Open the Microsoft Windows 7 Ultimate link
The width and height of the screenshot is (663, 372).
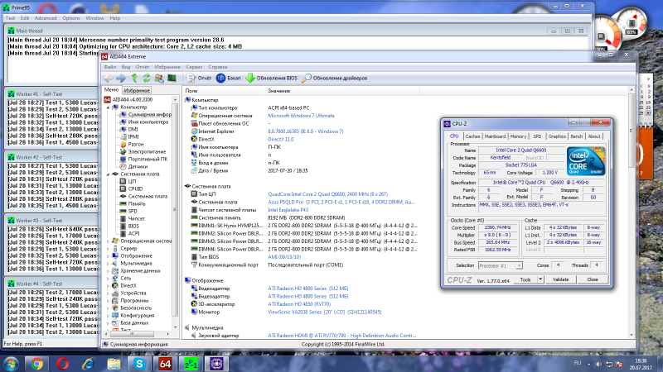pos(301,116)
